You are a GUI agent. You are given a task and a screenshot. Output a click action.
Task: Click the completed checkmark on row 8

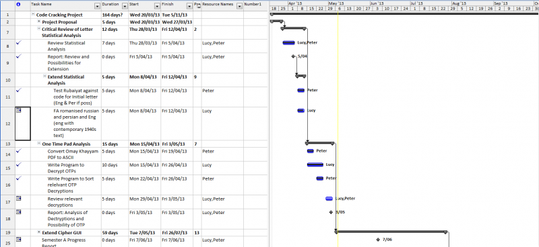pos(19,42)
